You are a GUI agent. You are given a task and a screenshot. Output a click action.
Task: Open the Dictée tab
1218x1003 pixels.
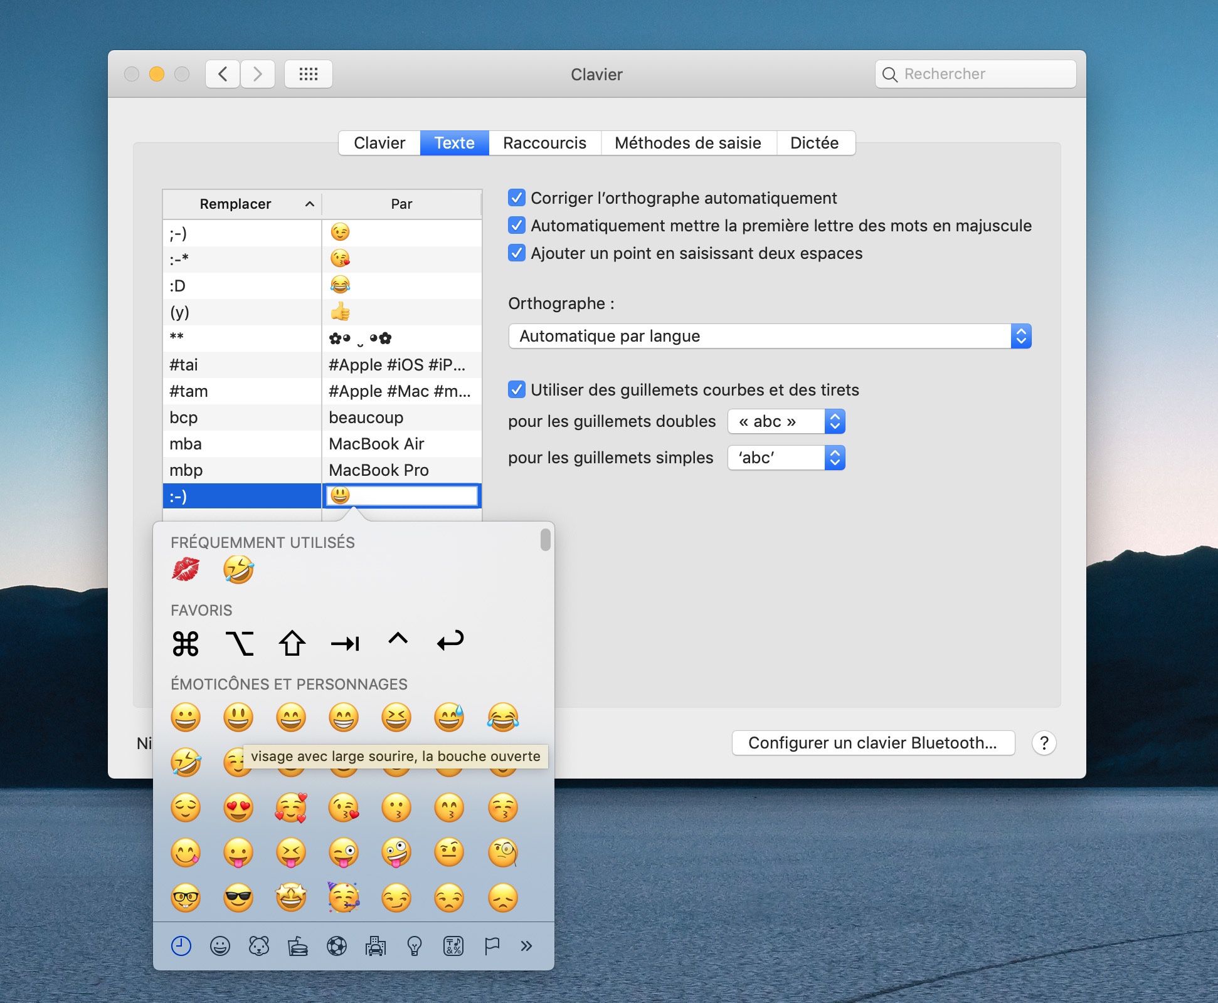click(x=815, y=143)
